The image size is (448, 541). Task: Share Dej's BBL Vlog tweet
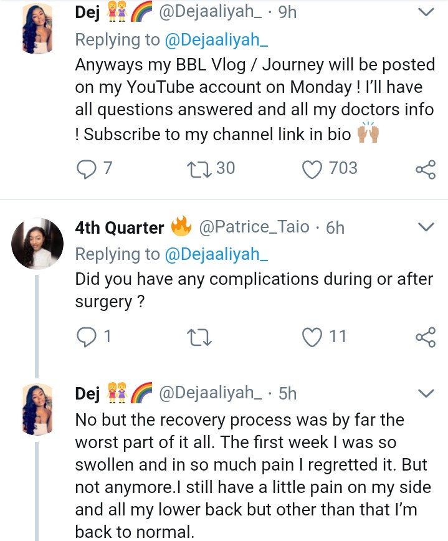click(x=424, y=169)
